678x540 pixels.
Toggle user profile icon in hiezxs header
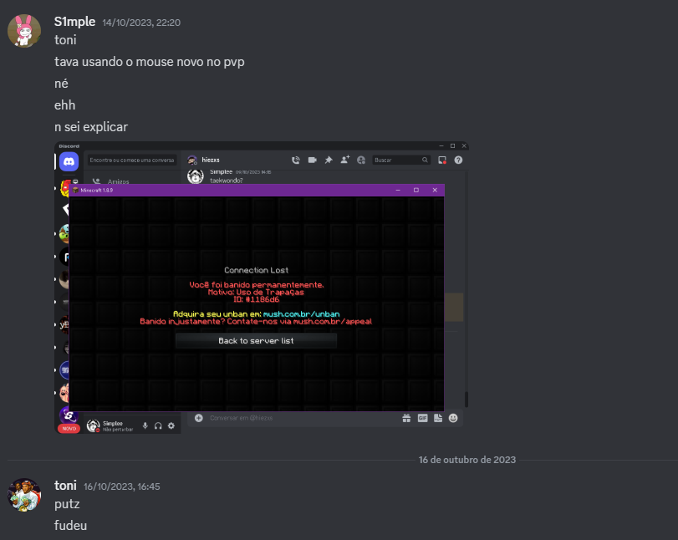click(x=361, y=160)
